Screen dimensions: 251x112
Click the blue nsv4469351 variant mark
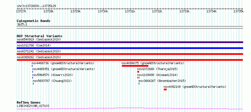coord(33,72)
